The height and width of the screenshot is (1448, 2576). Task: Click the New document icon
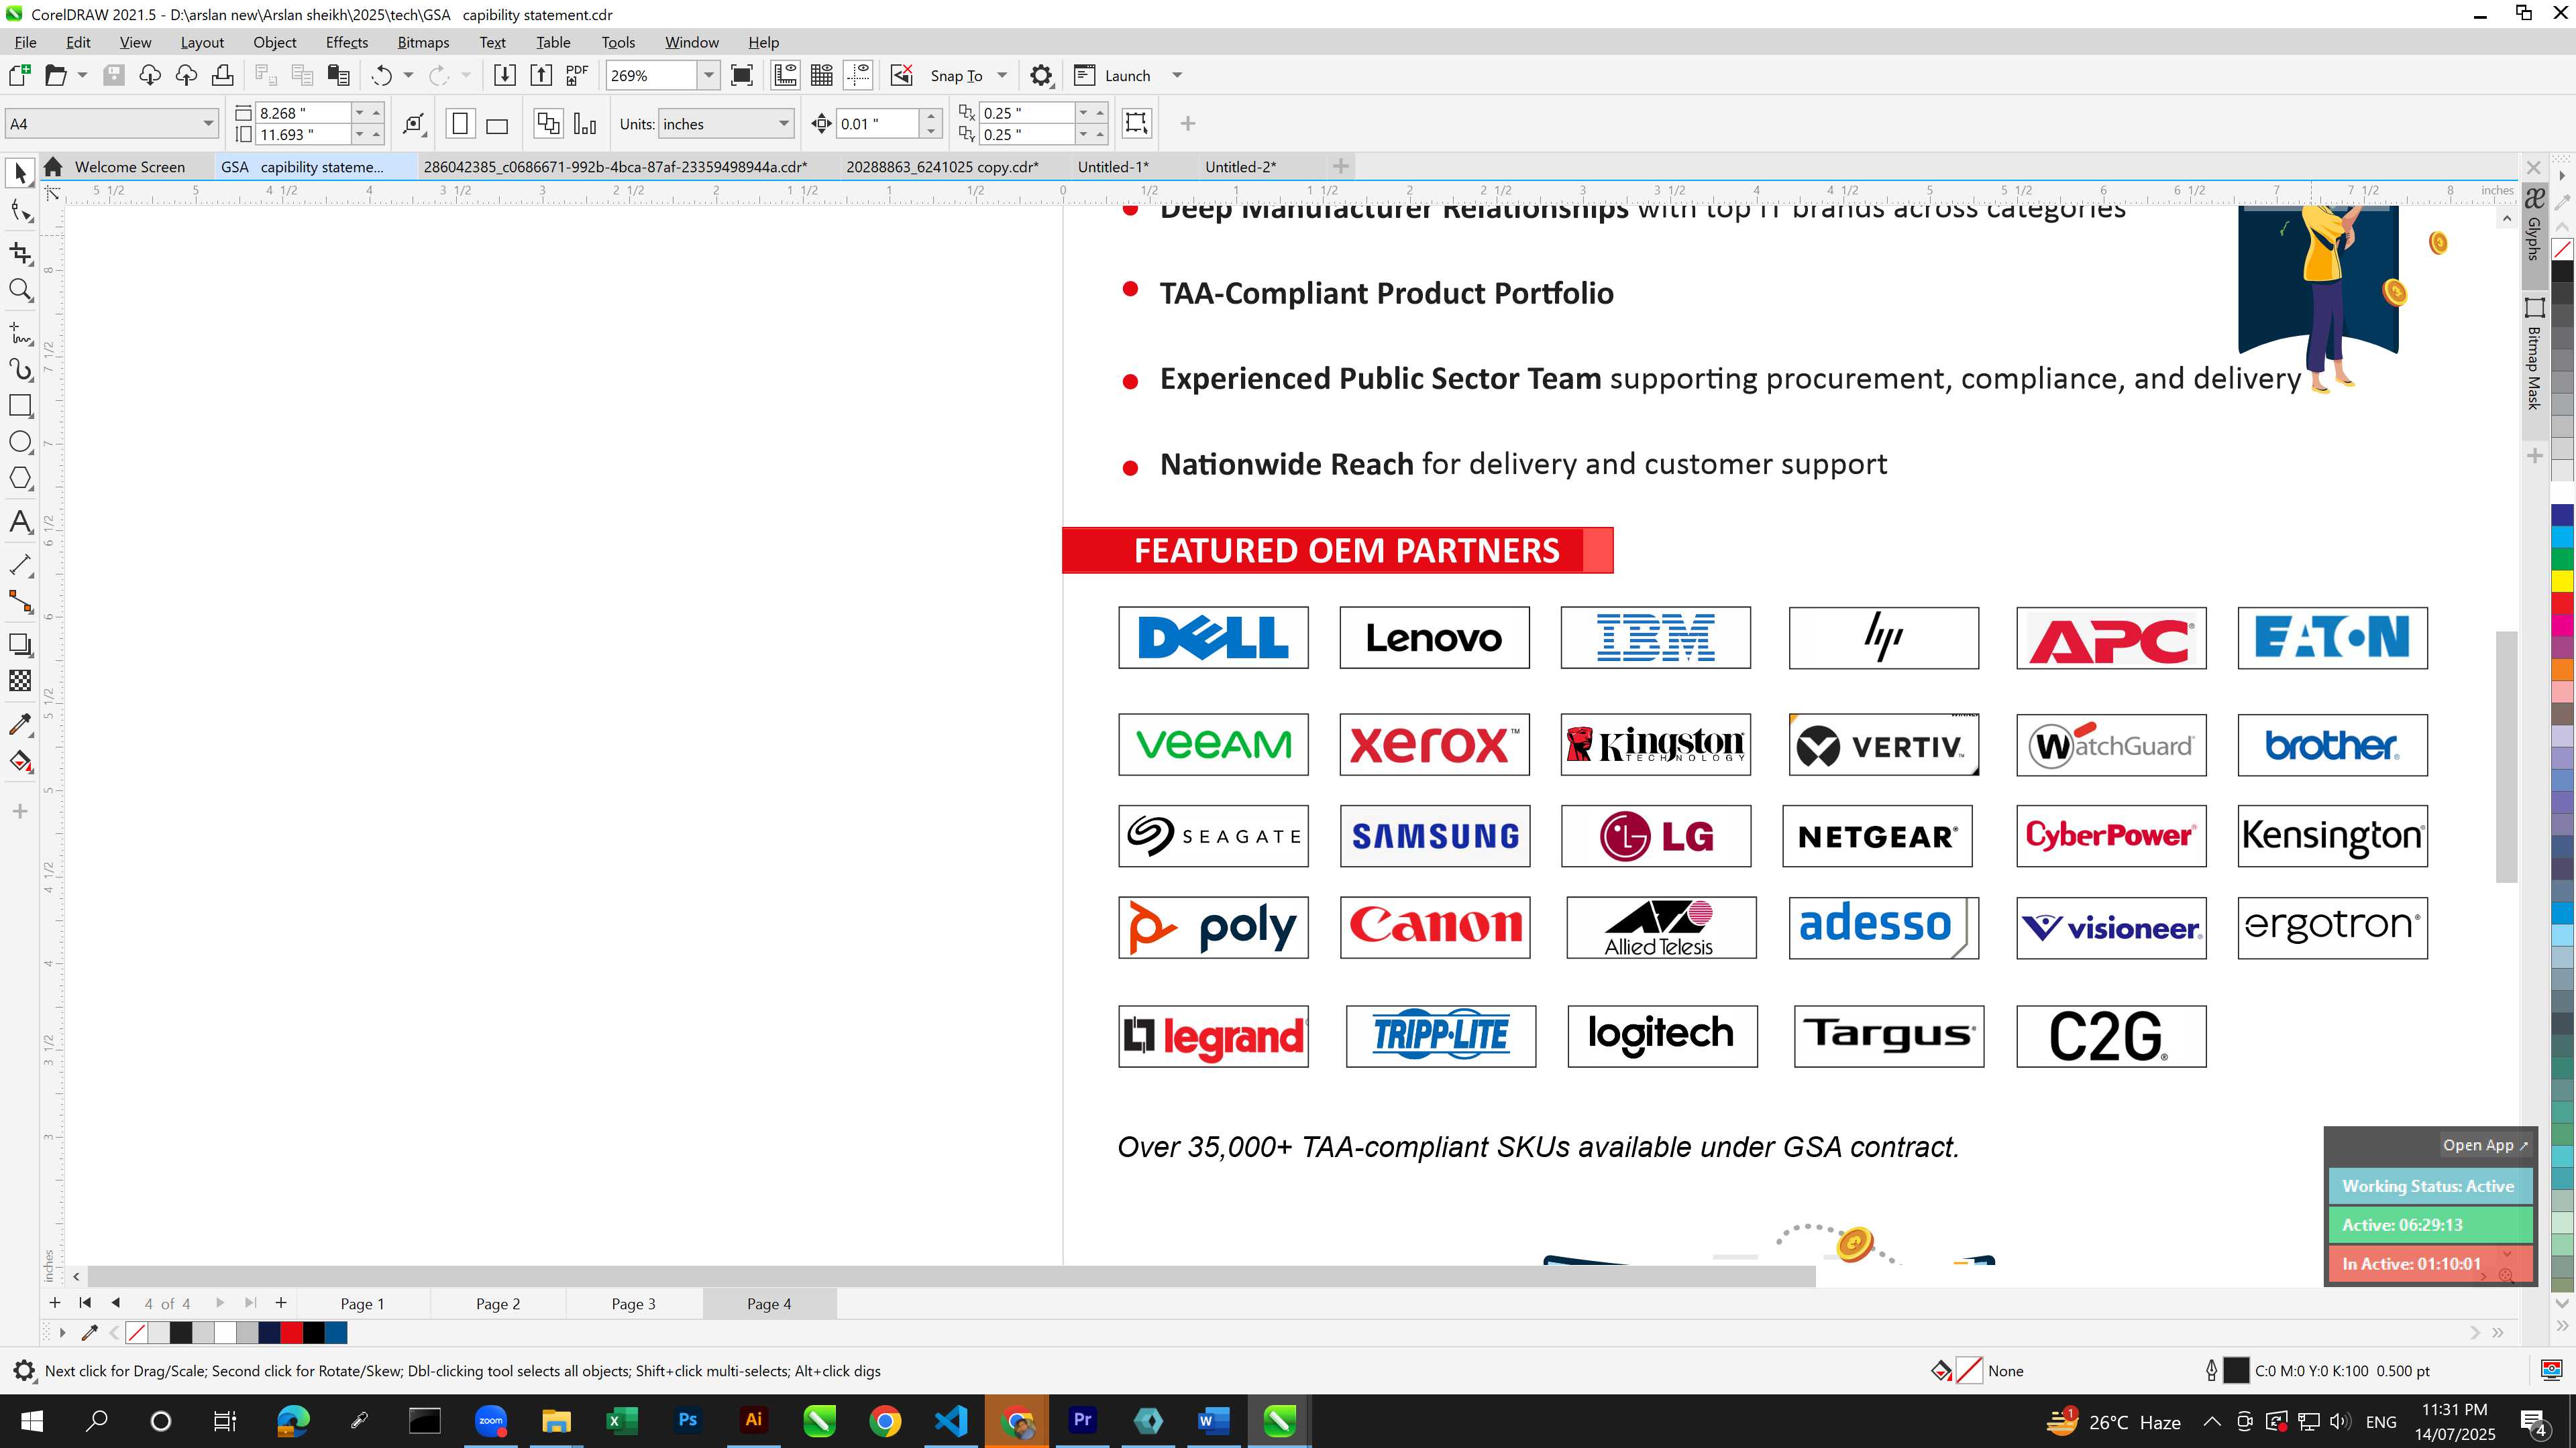19,76
